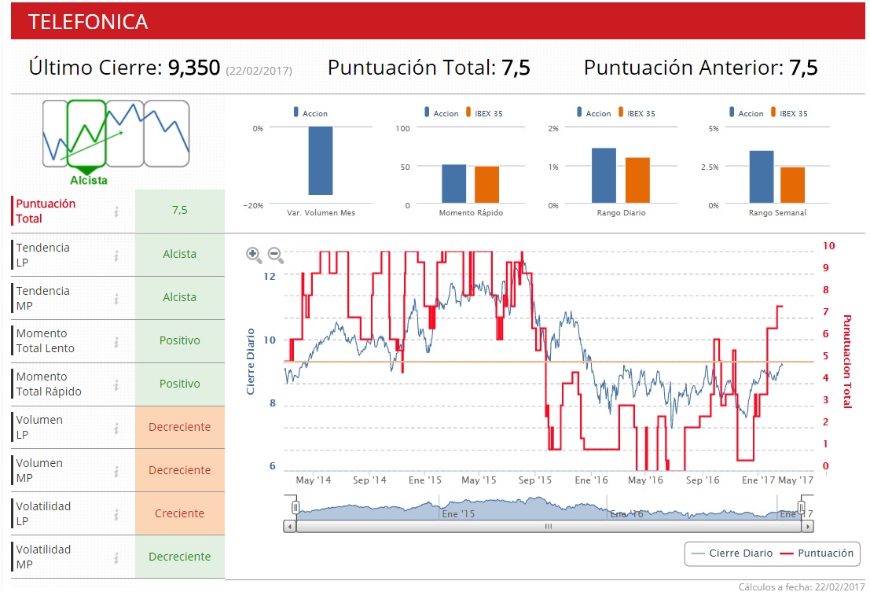The height and width of the screenshot is (592, 870).
Task: Open info icon for Momento Total Lento
Action: click(116, 342)
